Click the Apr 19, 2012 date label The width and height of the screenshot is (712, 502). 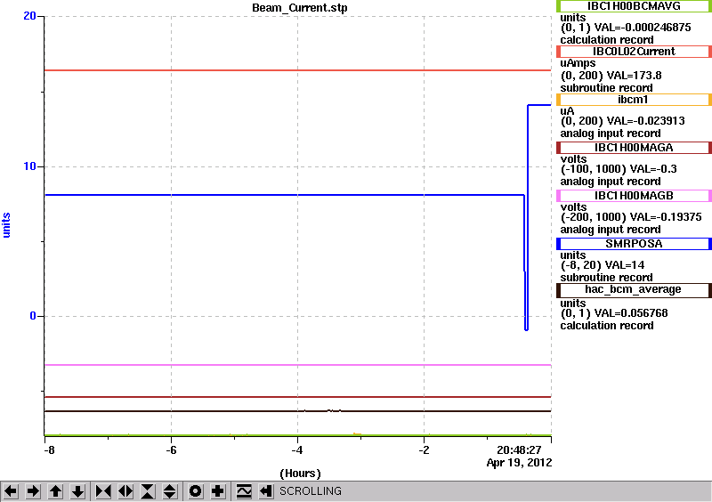coord(519,463)
